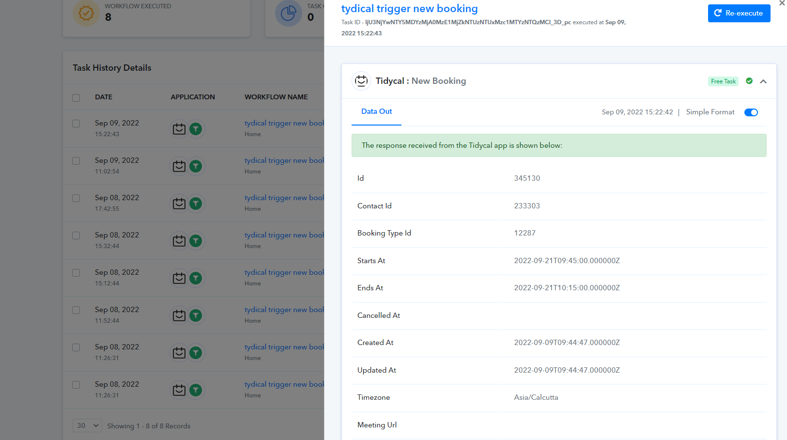The height and width of the screenshot is (440, 787).
Task: Open workflow link in Sep 08 15:32:44 row
Action: point(284,235)
